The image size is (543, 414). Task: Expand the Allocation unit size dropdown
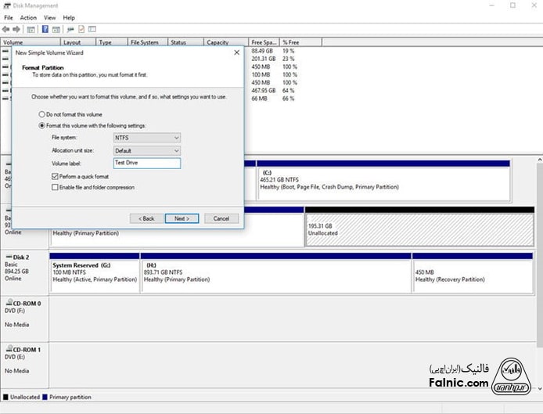coord(146,150)
